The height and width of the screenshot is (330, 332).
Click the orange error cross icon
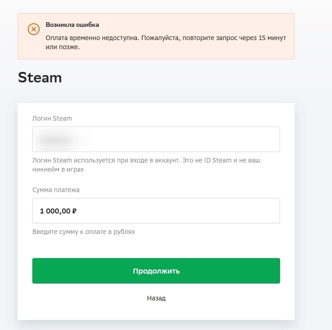point(34,29)
